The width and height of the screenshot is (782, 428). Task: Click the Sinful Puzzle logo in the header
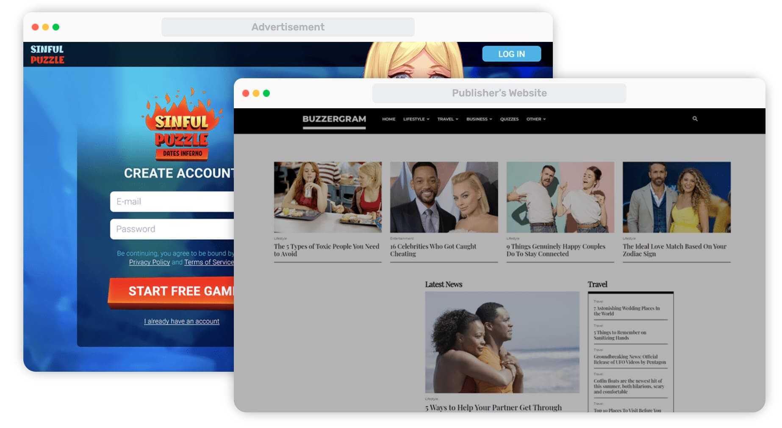pyautogui.click(x=47, y=55)
